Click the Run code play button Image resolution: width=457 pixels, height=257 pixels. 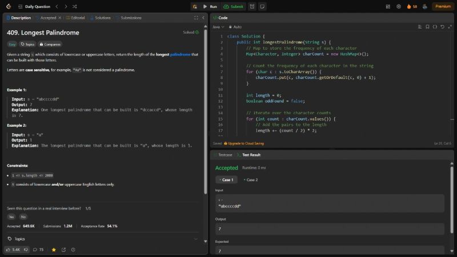(x=210, y=6)
